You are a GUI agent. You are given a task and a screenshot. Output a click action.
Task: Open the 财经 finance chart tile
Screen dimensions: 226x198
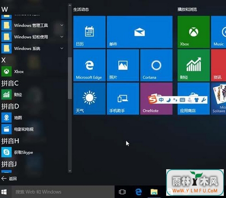[194, 65]
